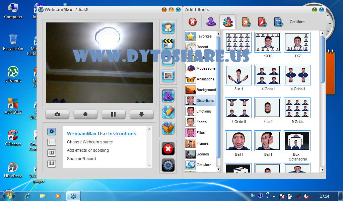
Task: Select the picture source icon
Action: point(168,76)
